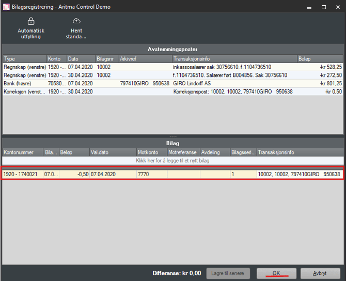Click the Avdeling column header in Bilag
This screenshot has height=281, width=346.
click(x=214, y=152)
